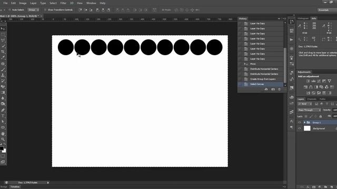Image resolution: width=337 pixels, height=189 pixels.
Task: Create a new group folder icon
Action: pyautogui.click(x=325, y=187)
